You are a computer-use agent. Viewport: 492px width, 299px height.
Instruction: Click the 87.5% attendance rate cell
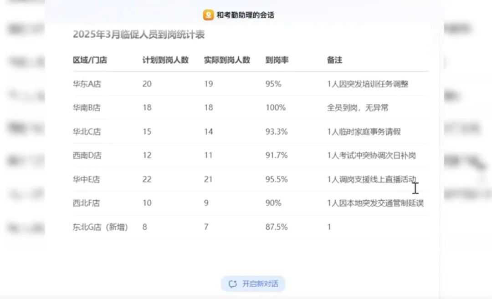277,227
